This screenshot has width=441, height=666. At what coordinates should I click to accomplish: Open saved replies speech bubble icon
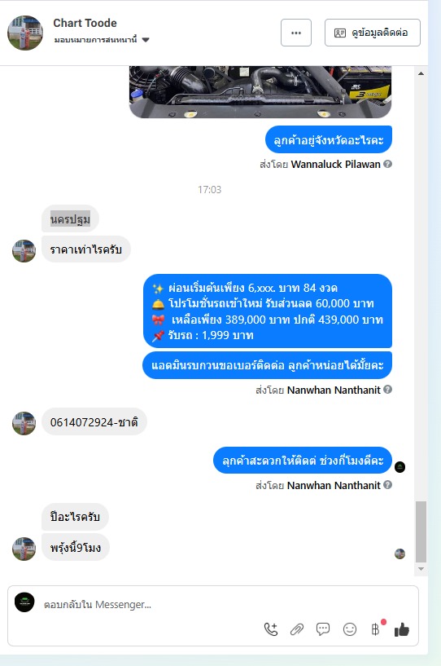tap(323, 629)
